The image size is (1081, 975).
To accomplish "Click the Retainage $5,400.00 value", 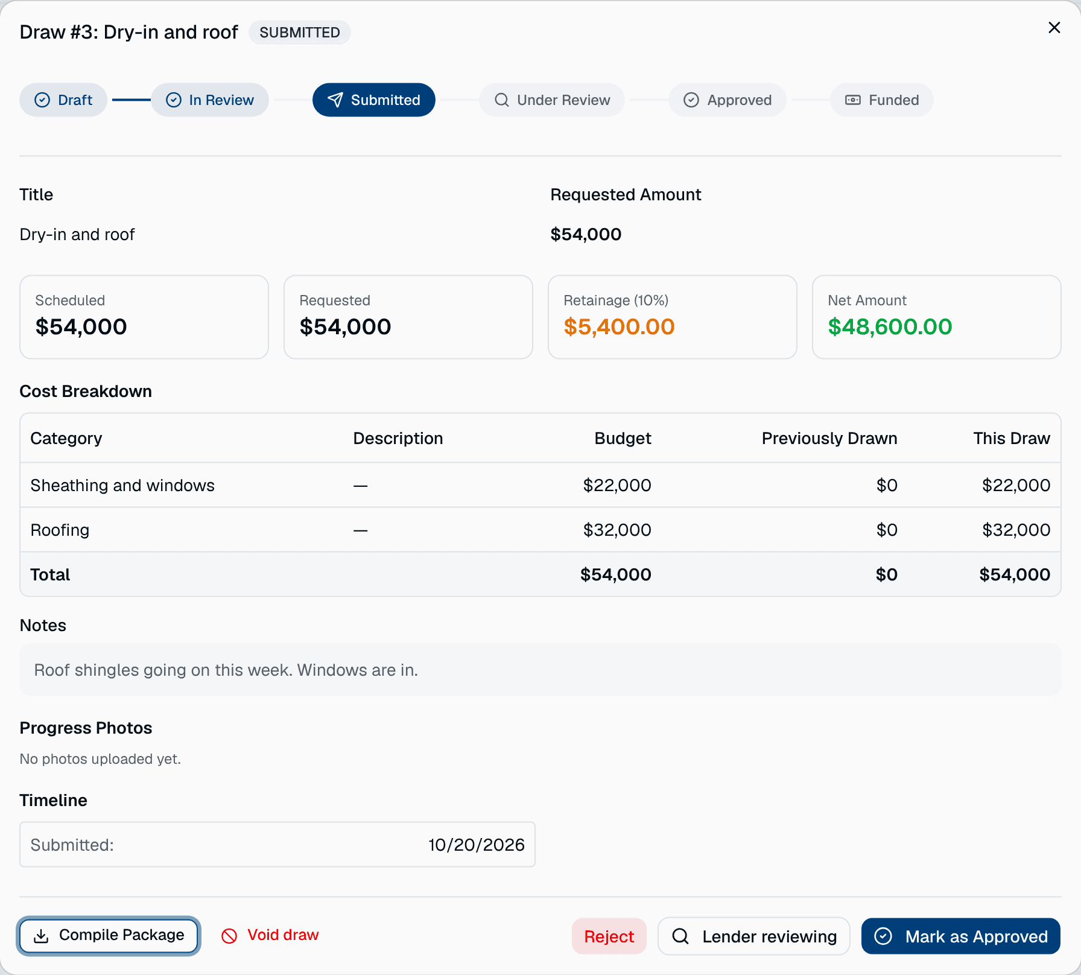I will pos(619,327).
